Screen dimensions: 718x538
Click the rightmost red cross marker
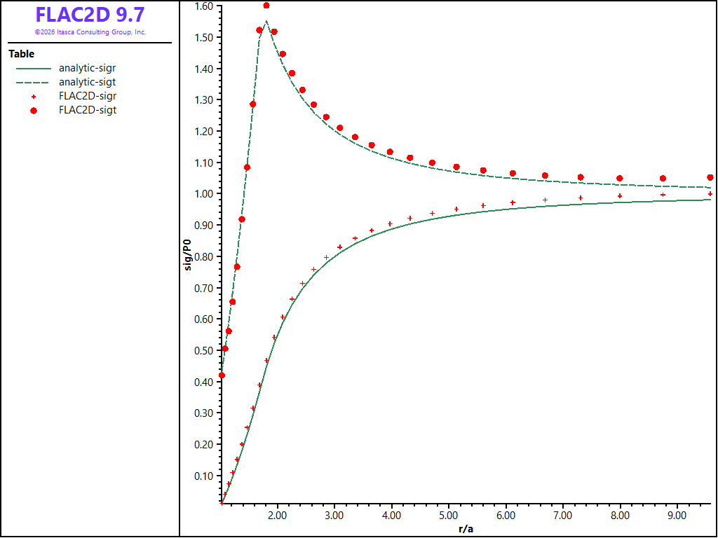710,194
